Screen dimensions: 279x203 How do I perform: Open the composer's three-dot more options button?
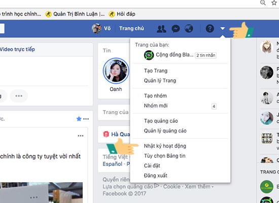(x=19, y=96)
